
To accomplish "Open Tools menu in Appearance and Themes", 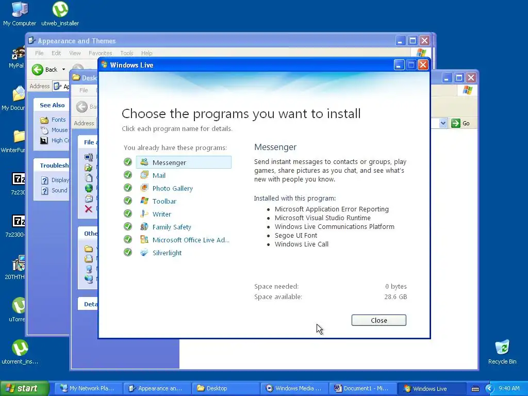I will 127,53.
